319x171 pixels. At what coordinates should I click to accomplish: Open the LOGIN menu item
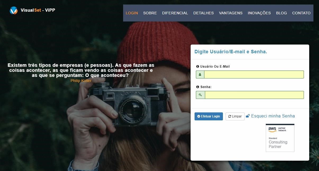pos(132,13)
